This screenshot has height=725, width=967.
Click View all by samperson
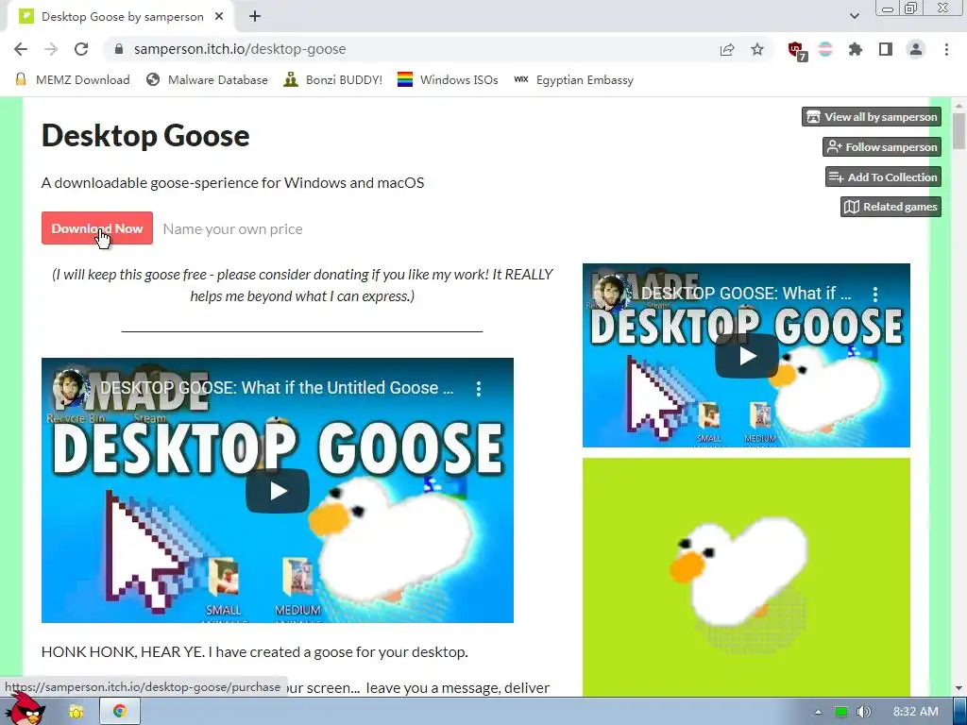tap(872, 116)
